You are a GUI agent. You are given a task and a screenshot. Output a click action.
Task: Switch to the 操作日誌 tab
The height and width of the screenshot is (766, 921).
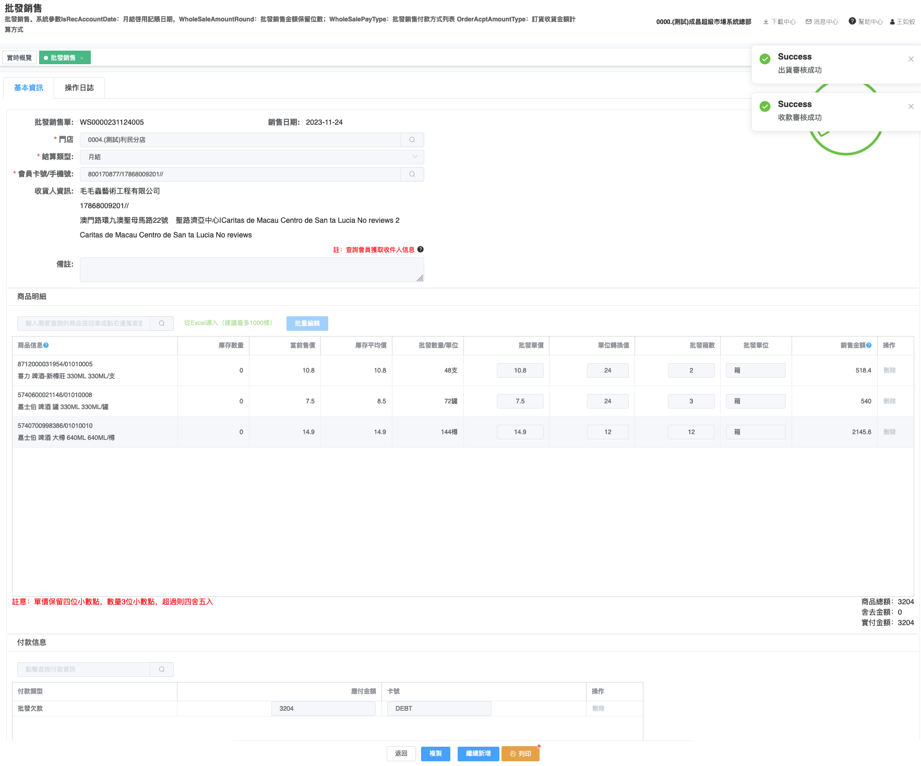[79, 88]
